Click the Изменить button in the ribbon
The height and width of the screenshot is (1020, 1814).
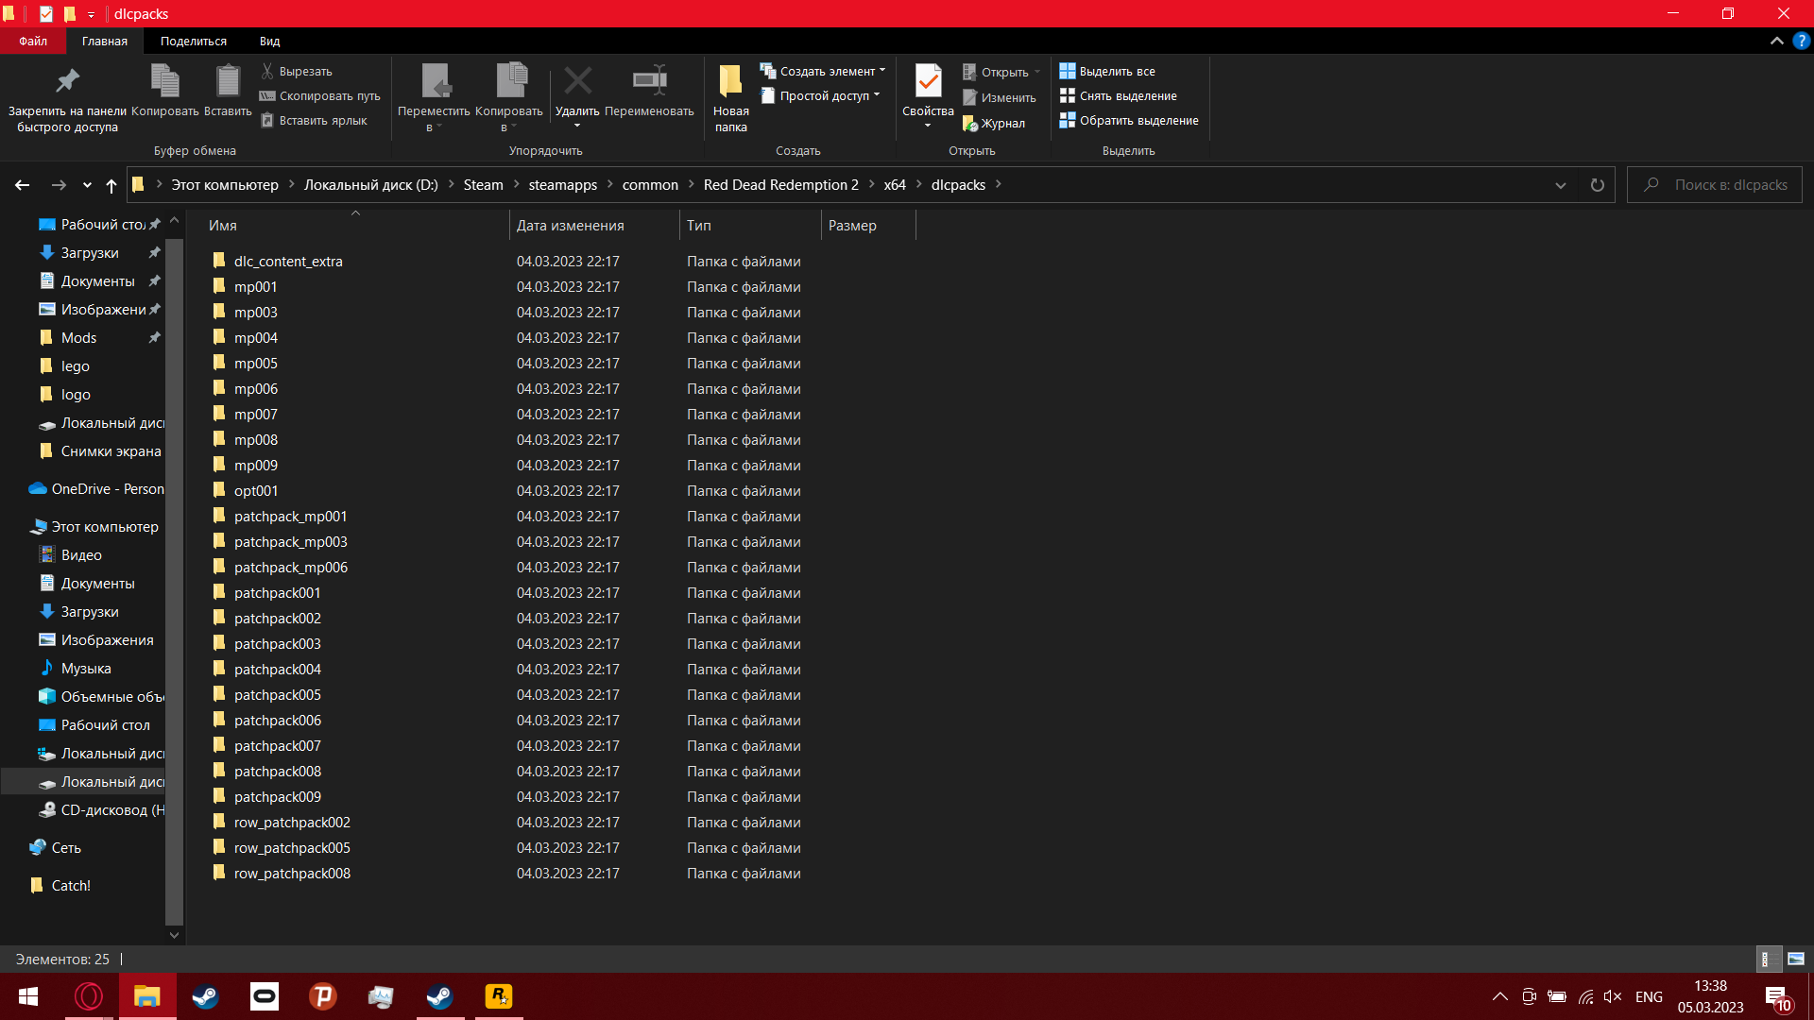pos(999,98)
